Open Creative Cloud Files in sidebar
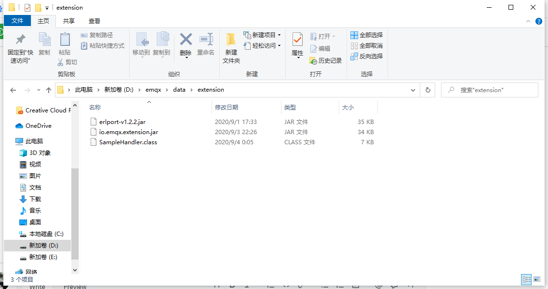This screenshot has height=289, width=548. click(44, 110)
